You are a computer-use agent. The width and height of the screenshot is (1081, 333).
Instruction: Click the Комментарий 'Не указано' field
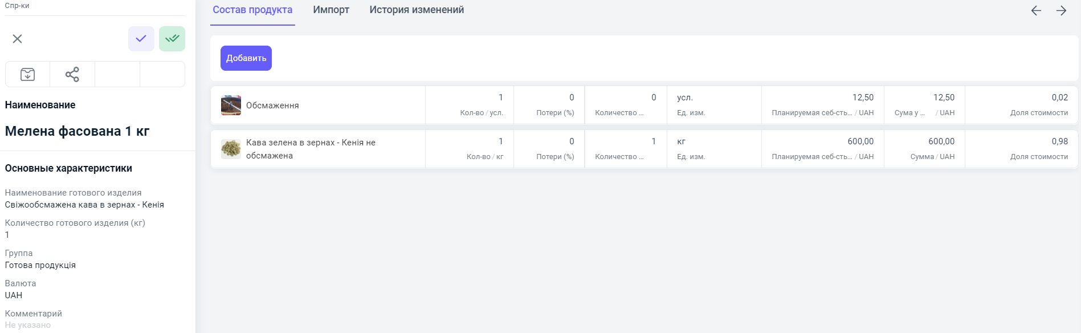(x=28, y=325)
